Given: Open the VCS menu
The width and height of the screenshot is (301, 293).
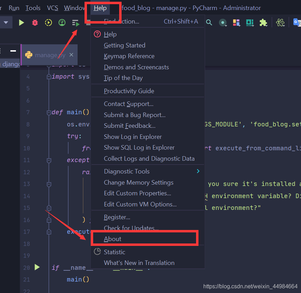Looking at the screenshot, I should pos(53,8).
